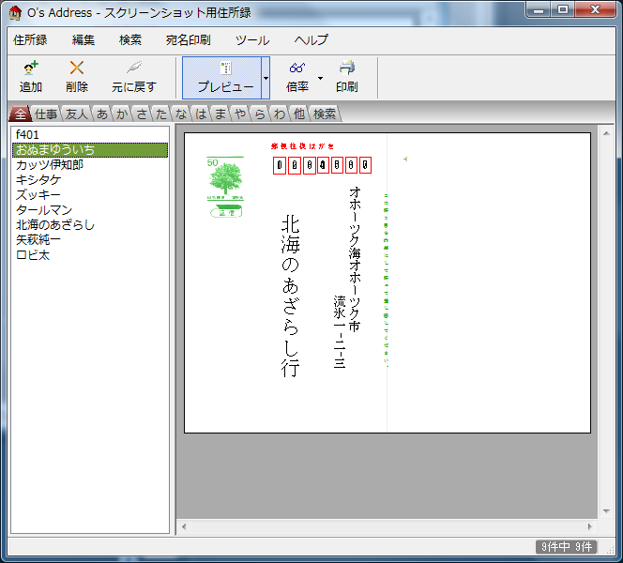Viewport: 623px width, 563px height.
Task: Open the 住所録 menu
Action: (30, 40)
